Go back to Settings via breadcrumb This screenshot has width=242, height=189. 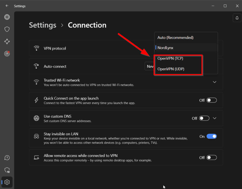pyautogui.click(x=43, y=25)
